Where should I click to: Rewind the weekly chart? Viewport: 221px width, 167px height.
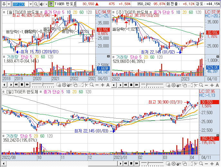(x=125, y=85)
